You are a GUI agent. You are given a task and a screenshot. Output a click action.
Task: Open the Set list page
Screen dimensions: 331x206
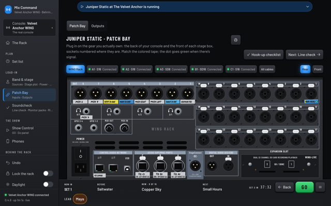pyautogui.click(x=29, y=61)
